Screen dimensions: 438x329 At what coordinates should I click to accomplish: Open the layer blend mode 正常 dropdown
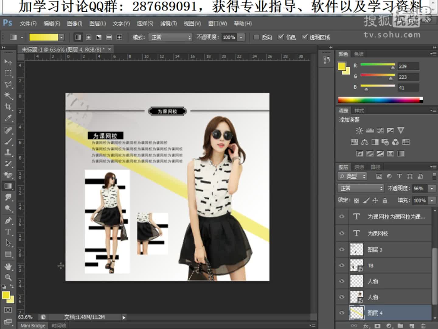[360, 188]
